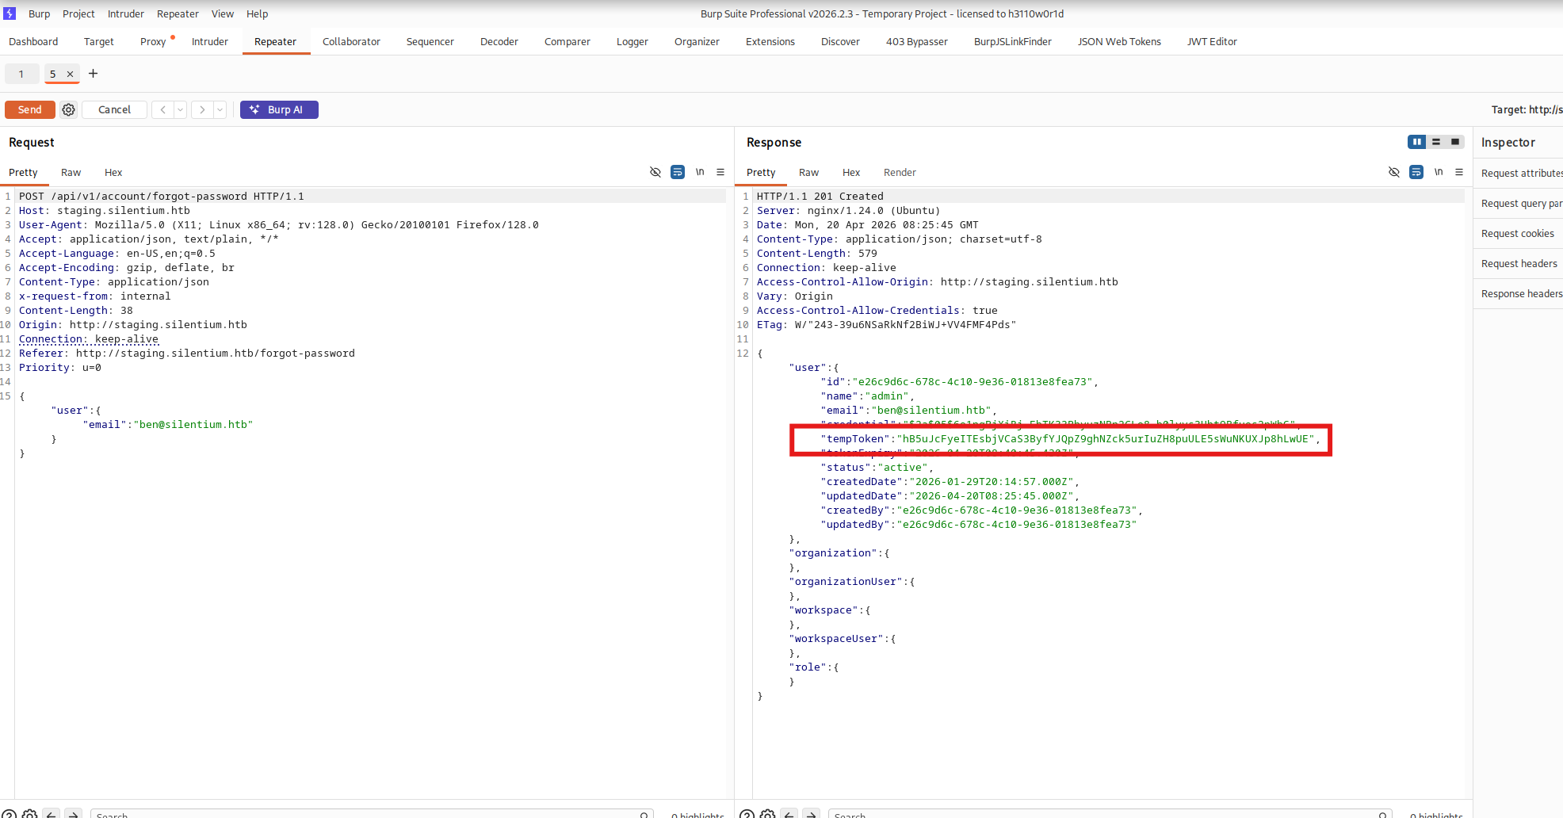The image size is (1563, 818).
Task: Open the Help menu
Action: pos(257,13)
